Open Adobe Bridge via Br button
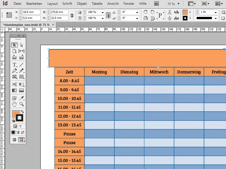Screen dimensions: 226x169 coord(157,4)
